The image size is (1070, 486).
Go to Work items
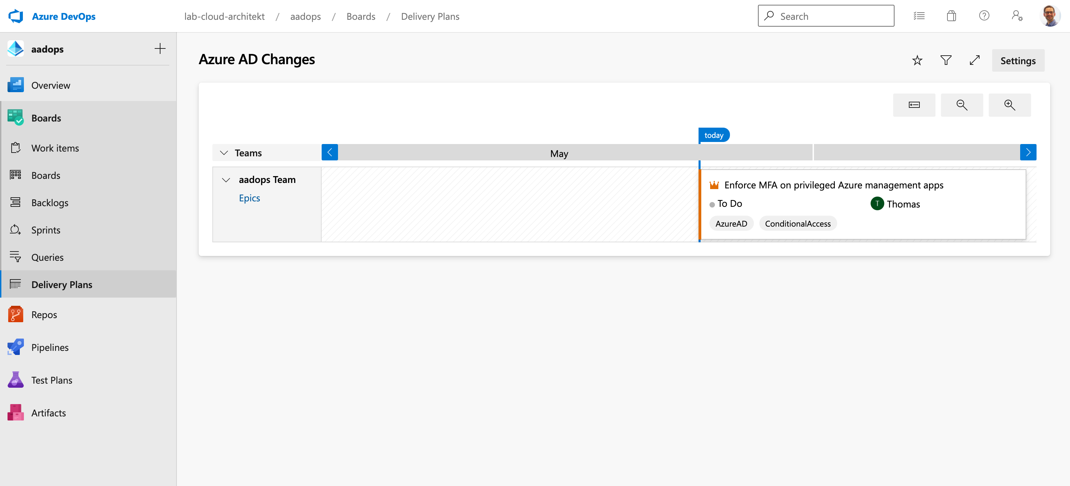tap(88, 148)
